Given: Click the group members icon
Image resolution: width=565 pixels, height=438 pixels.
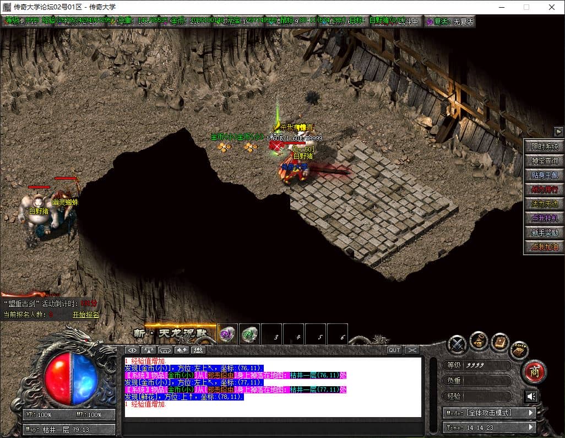Looking at the screenshot, I should [198, 350].
